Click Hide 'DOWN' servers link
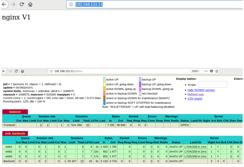 [201, 90]
